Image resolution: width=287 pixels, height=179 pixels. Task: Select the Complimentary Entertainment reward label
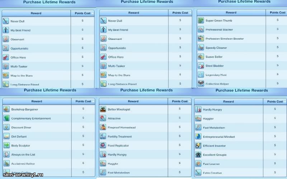click(31, 118)
